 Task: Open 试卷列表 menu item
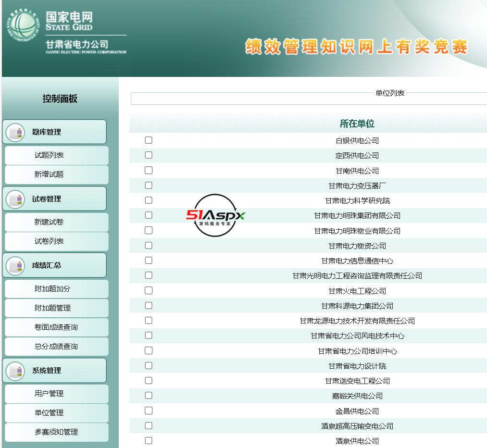[57, 241]
